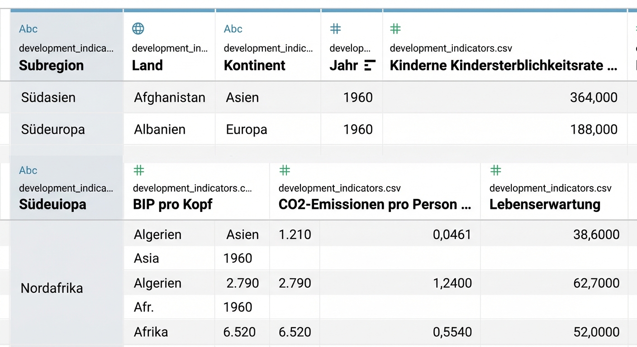
Task: Click the number type icon above Jahr
Action: tap(335, 29)
